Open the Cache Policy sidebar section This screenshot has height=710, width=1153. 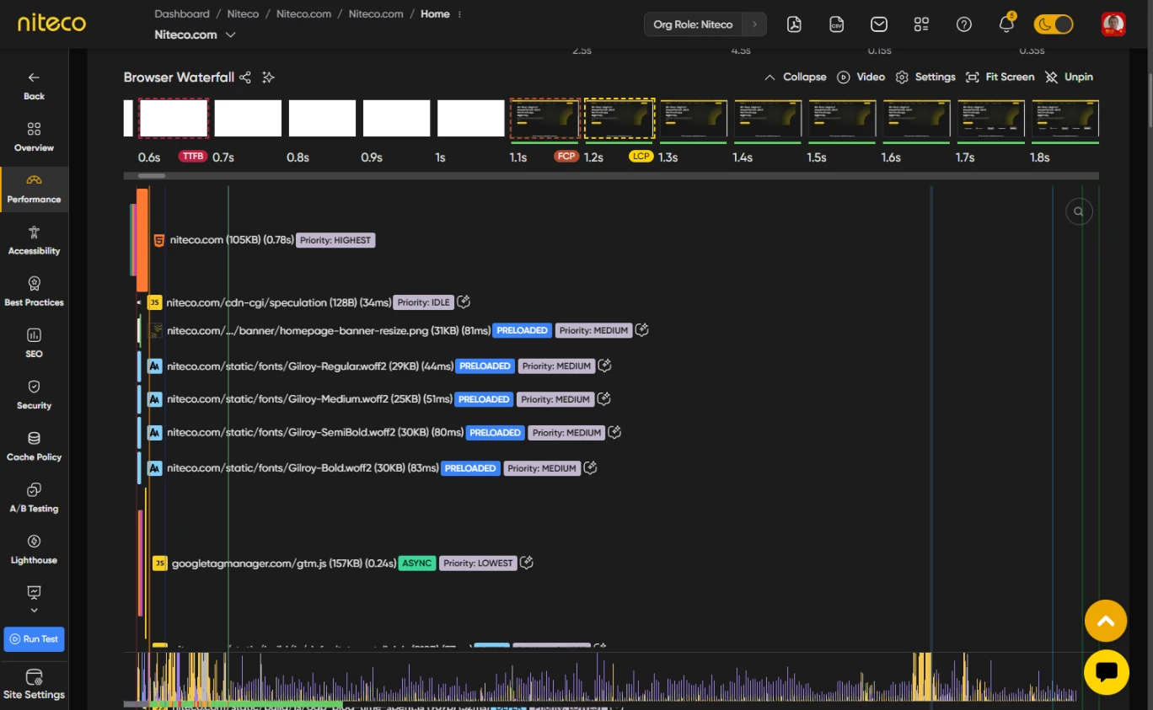pyautogui.click(x=34, y=446)
